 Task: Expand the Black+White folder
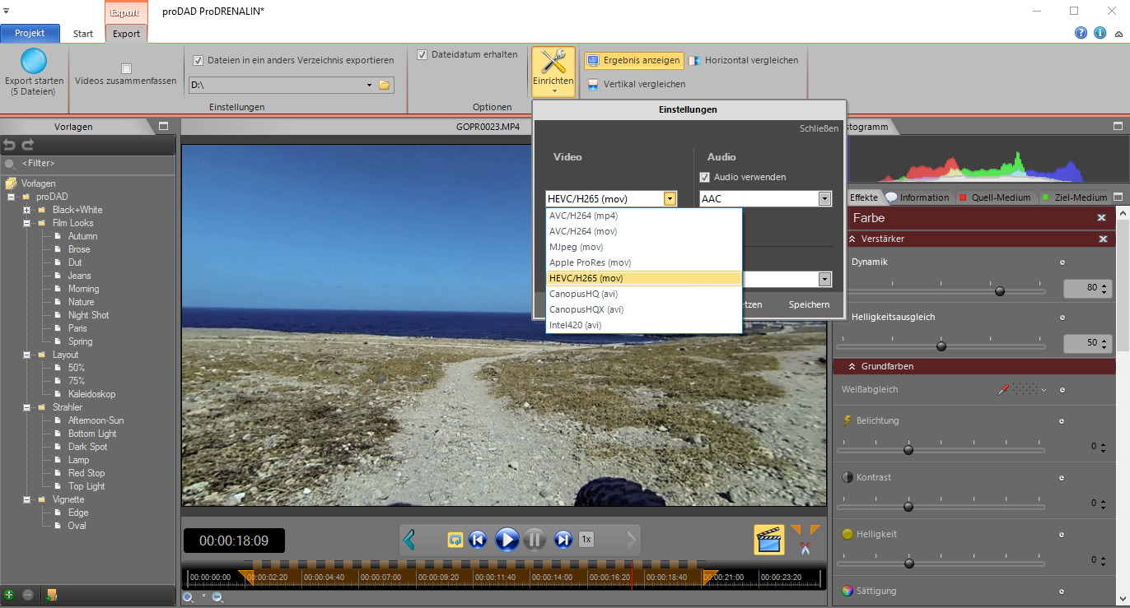(27, 210)
